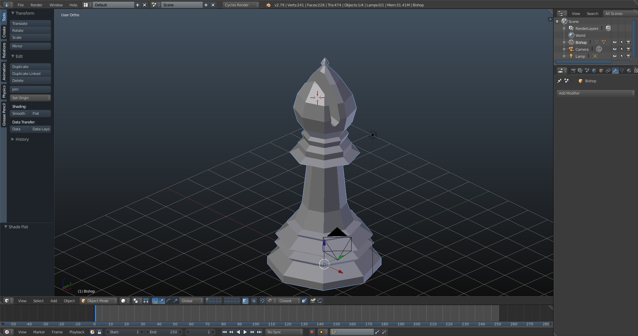
Task: Click the snap magnet icon in viewport header
Action: tap(263, 301)
